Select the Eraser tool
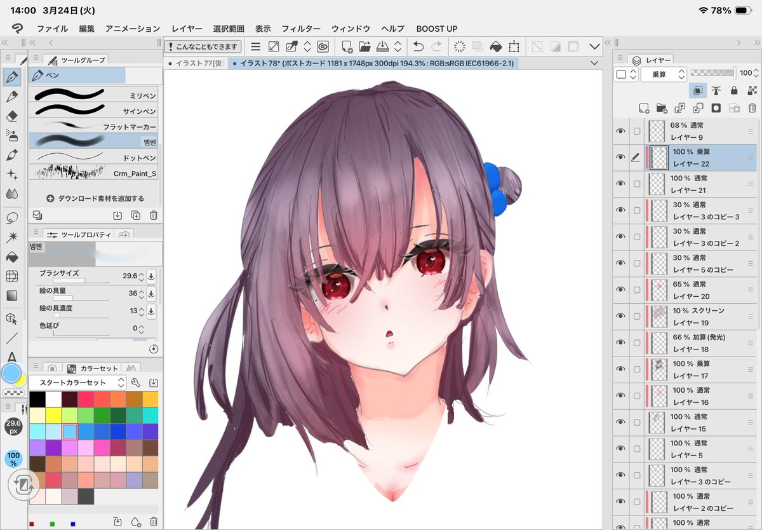762x530 pixels. tap(11, 116)
